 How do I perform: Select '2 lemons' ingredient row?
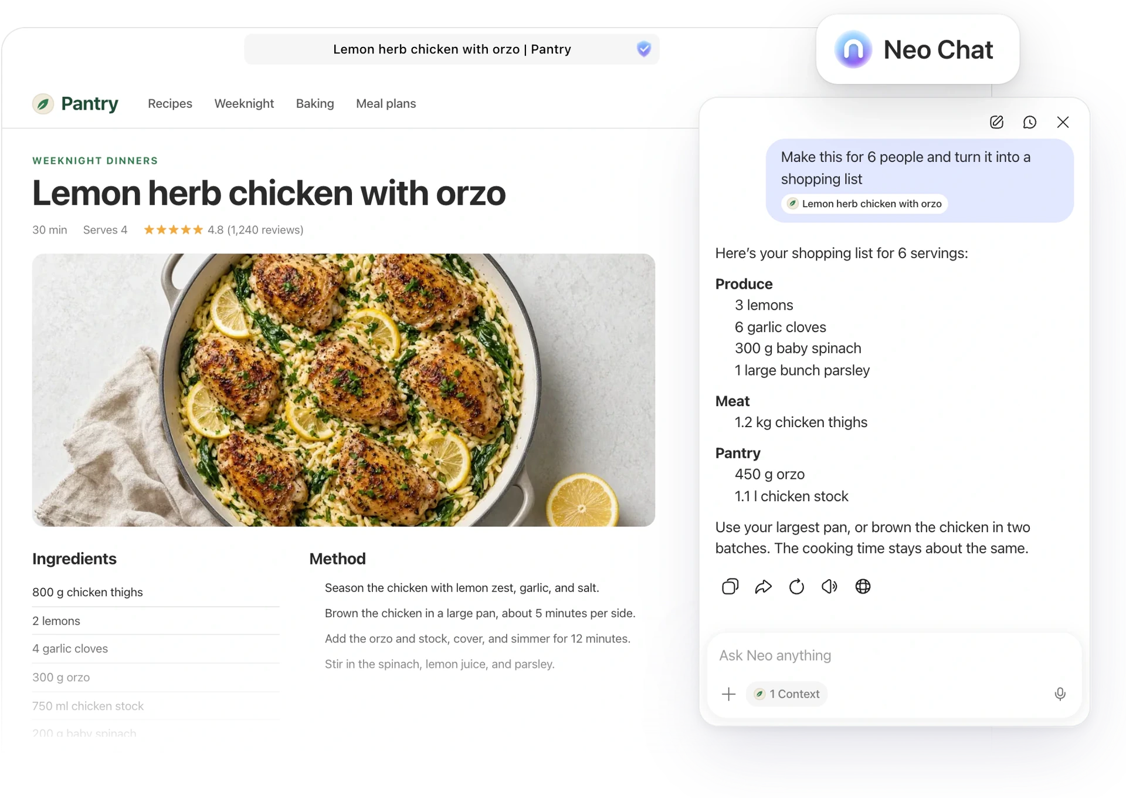coord(155,621)
